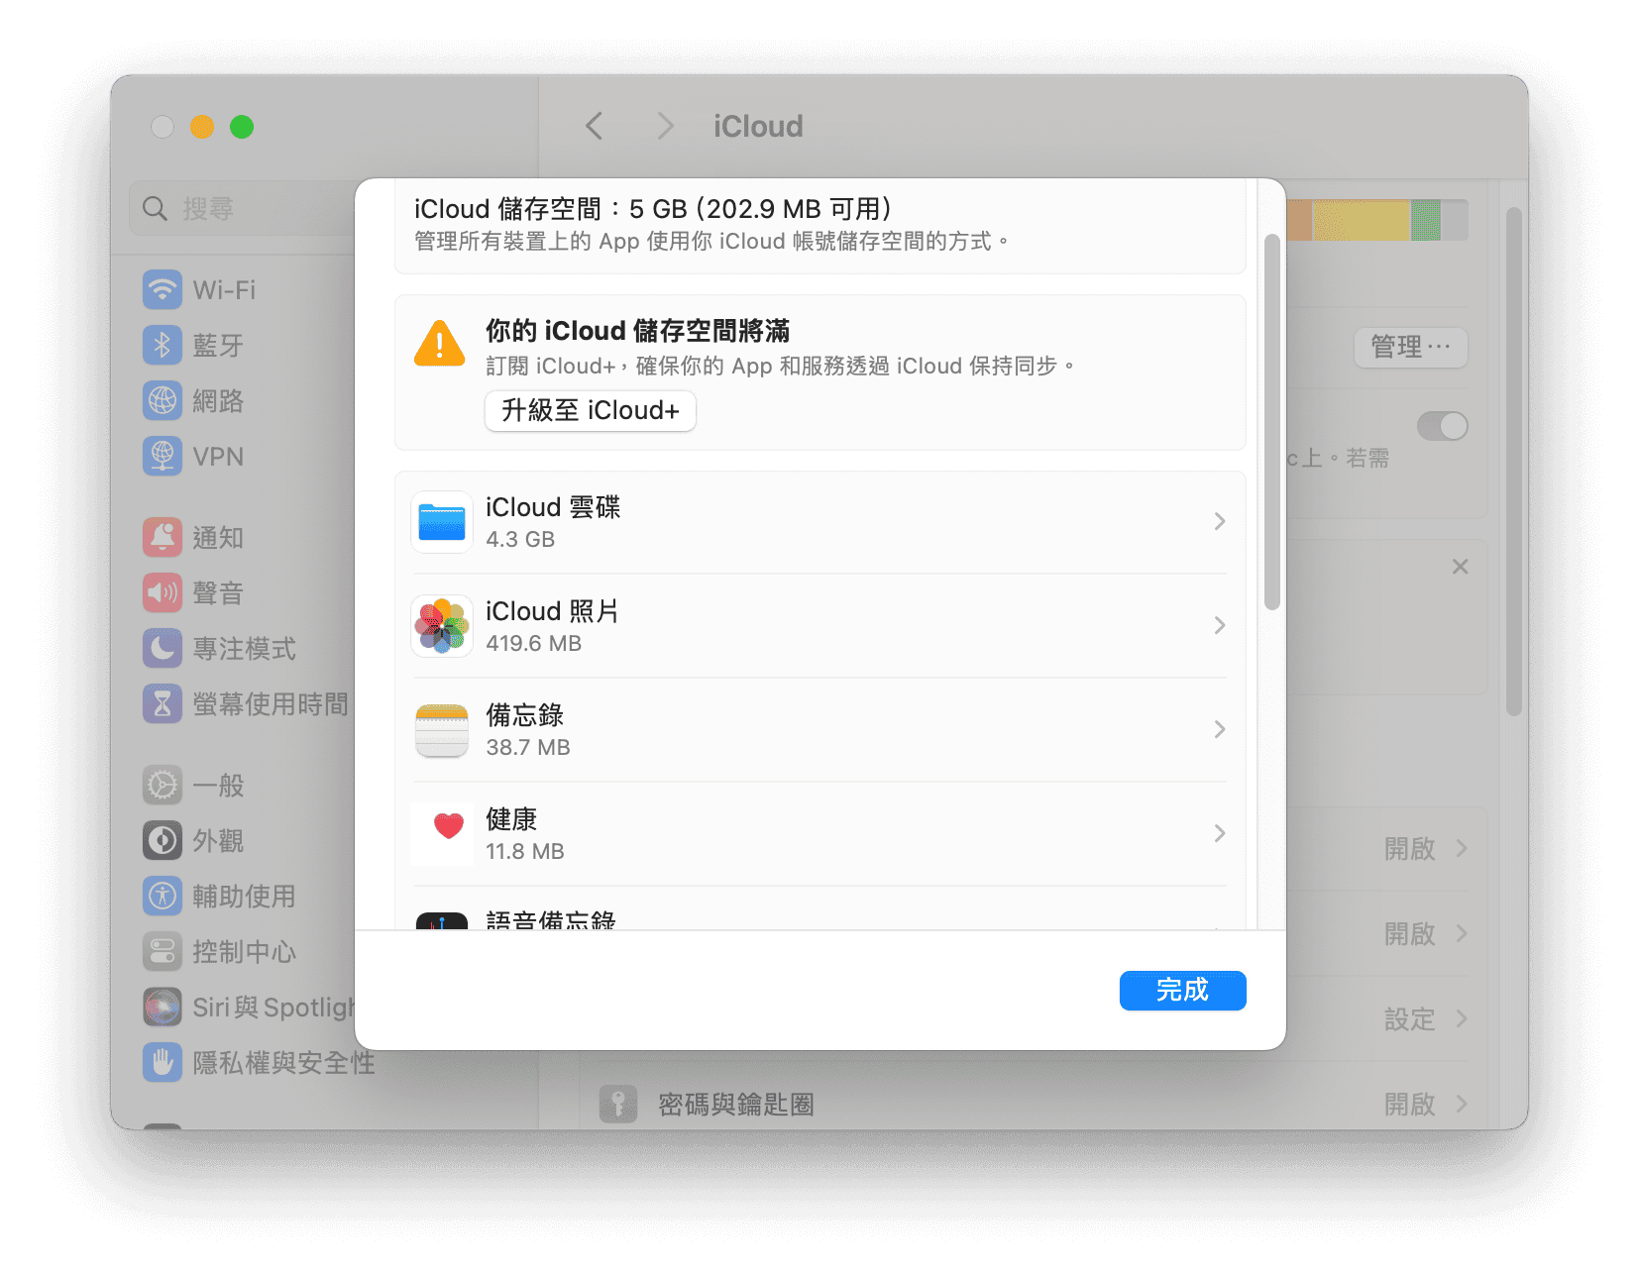The image size is (1639, 1276).
Task: Click the 搜尋 search field
Action: tap(243, 208)
